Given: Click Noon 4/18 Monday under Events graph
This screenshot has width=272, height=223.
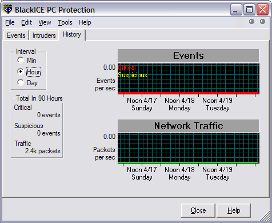Looking at the screenshot, I should click(x=179, y=104).
